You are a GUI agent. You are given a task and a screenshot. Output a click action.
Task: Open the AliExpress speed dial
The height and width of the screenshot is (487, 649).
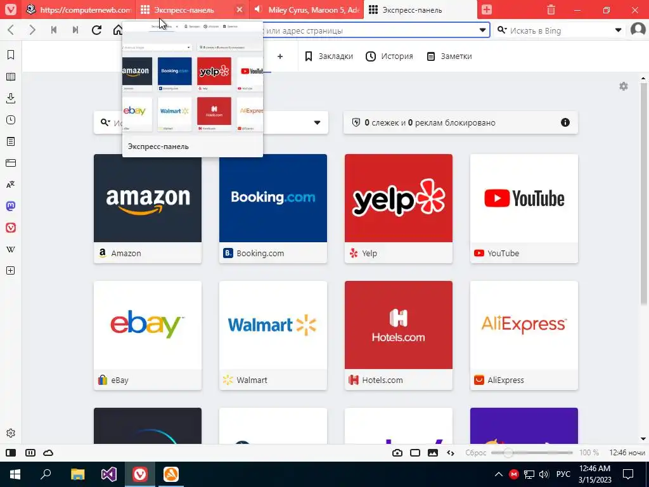coord(524,335)
